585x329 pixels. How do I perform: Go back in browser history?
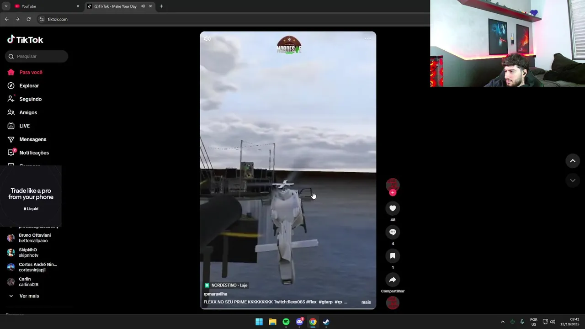click(6, 19)
